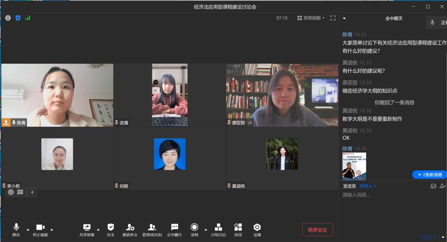Image resolution: width=447 pixels, height=242 pixels.
Task: Expand the 宫格视图 layout dropdown
Action: pos(311,18)
